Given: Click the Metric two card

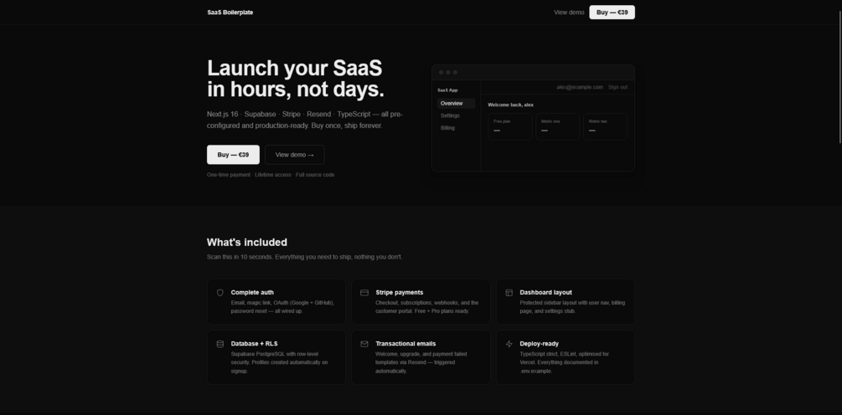Looking at the screenshot, I should 605,126.
